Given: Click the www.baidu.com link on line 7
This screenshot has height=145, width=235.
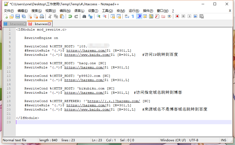Looking at the screenshot, I should point(87,55).
